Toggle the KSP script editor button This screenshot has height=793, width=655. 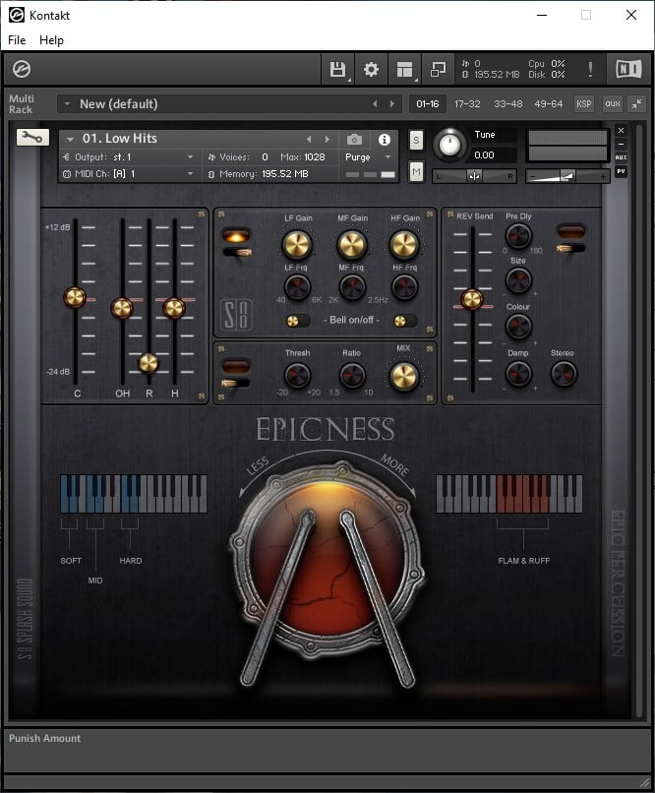[584, 103]
